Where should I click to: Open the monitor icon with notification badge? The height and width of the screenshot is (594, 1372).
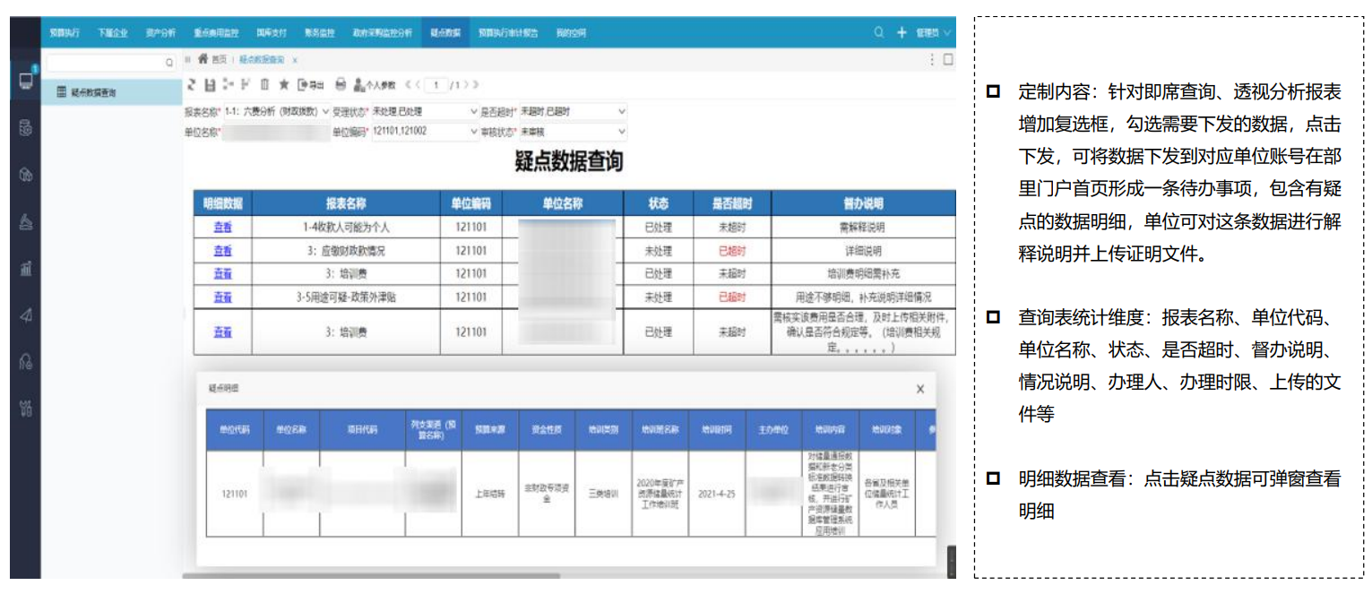point(25,81)
